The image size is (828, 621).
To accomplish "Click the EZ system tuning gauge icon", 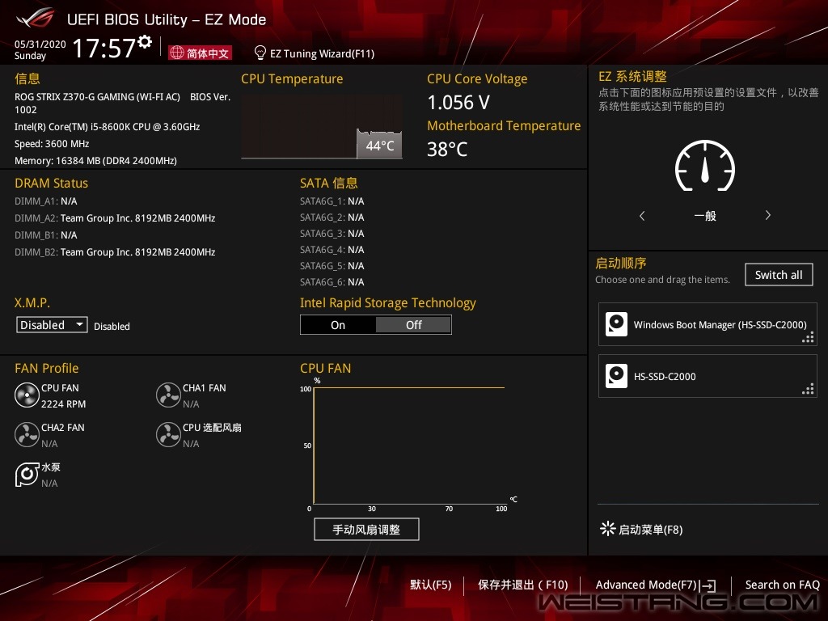I will click(704, 166).
